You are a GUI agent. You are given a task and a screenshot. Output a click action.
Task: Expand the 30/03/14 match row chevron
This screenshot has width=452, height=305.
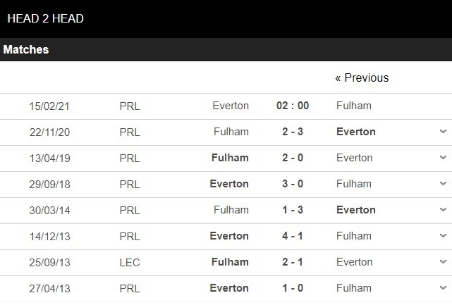coord(443,210)
